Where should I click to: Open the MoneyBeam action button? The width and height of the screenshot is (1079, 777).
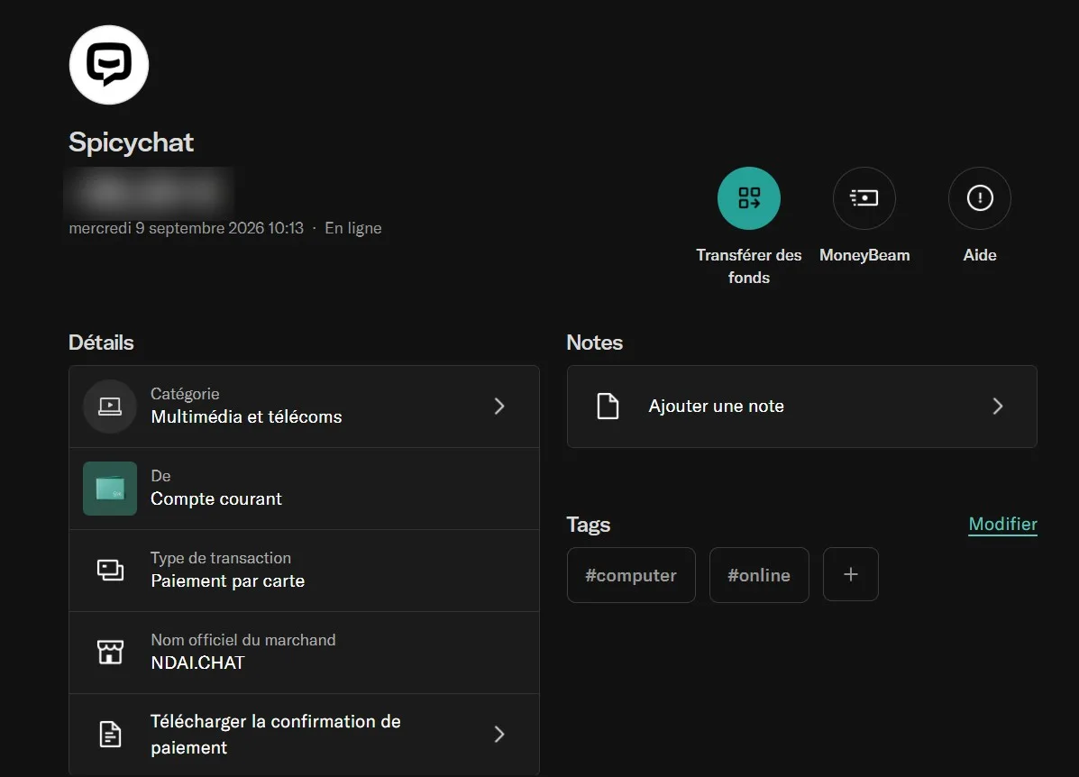(864, 198)
